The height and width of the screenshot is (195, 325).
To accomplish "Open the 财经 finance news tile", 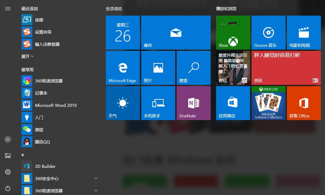I will click(233, 68).
